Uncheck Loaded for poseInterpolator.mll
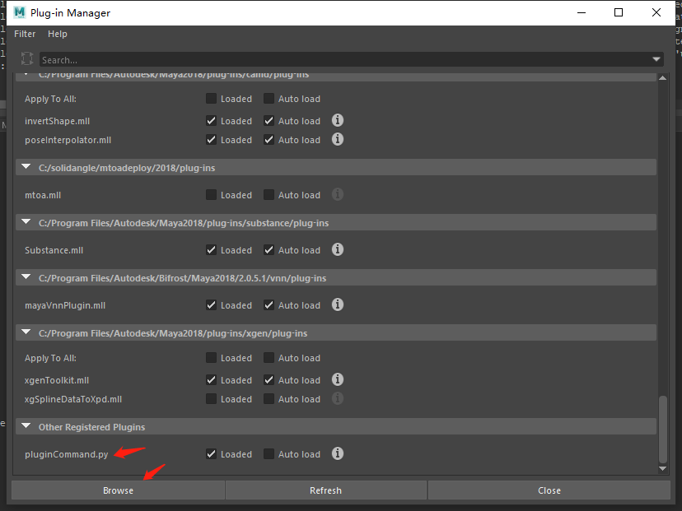The image size is (682, 511). (212, 140)
